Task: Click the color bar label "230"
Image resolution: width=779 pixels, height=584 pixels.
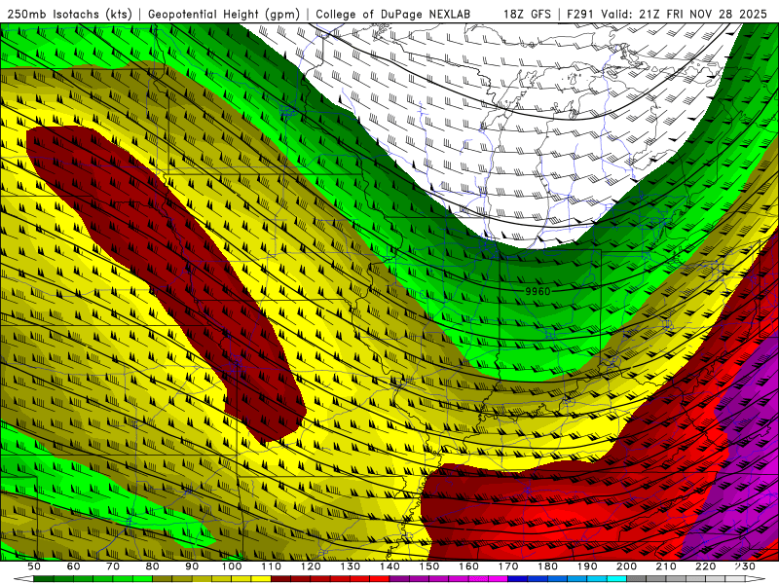Action: 745,566
